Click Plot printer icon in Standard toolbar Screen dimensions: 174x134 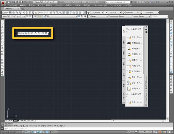[14, 12]
